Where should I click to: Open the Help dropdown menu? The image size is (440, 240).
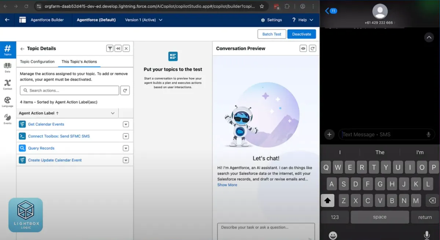(x=302, y=20)
